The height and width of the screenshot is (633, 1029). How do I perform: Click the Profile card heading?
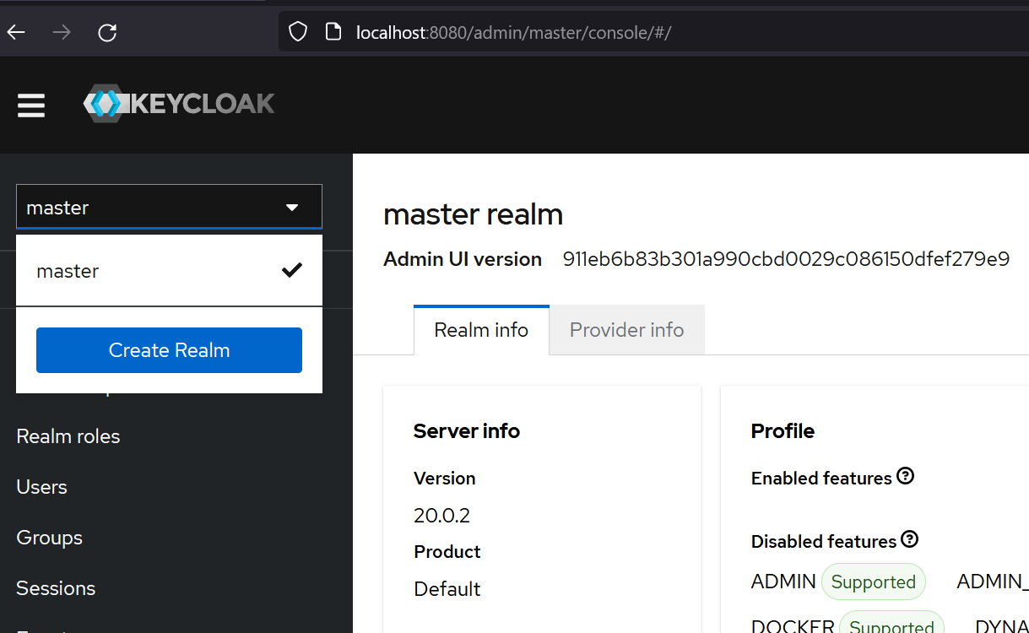click(783, 430)
